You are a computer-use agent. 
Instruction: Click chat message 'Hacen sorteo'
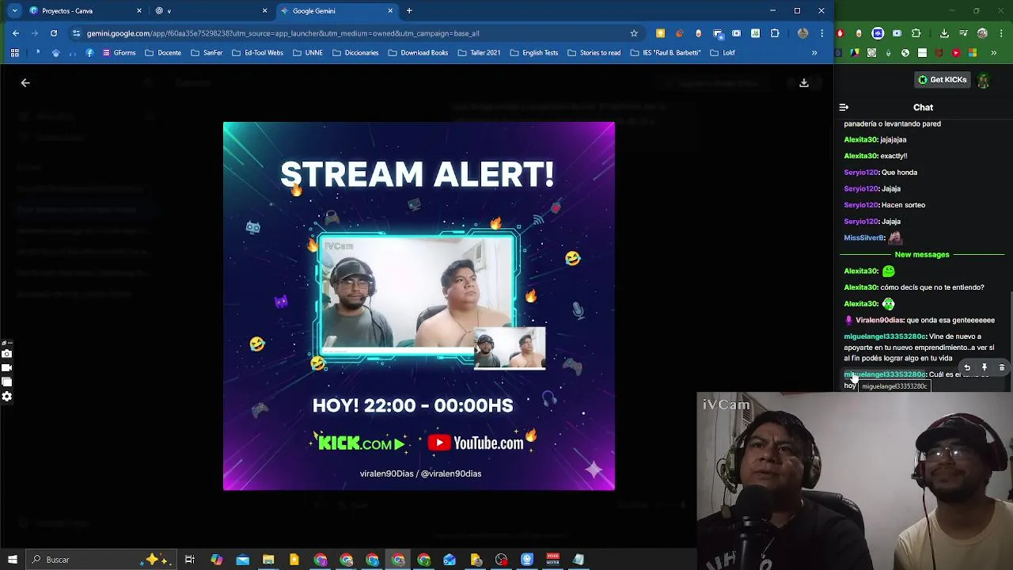(903, 205)
